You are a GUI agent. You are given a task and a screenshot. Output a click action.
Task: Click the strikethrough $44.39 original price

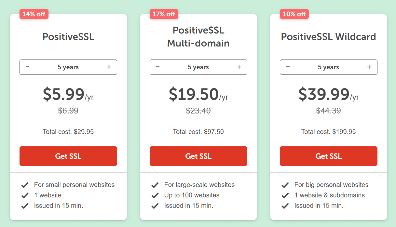pos(328,111)
